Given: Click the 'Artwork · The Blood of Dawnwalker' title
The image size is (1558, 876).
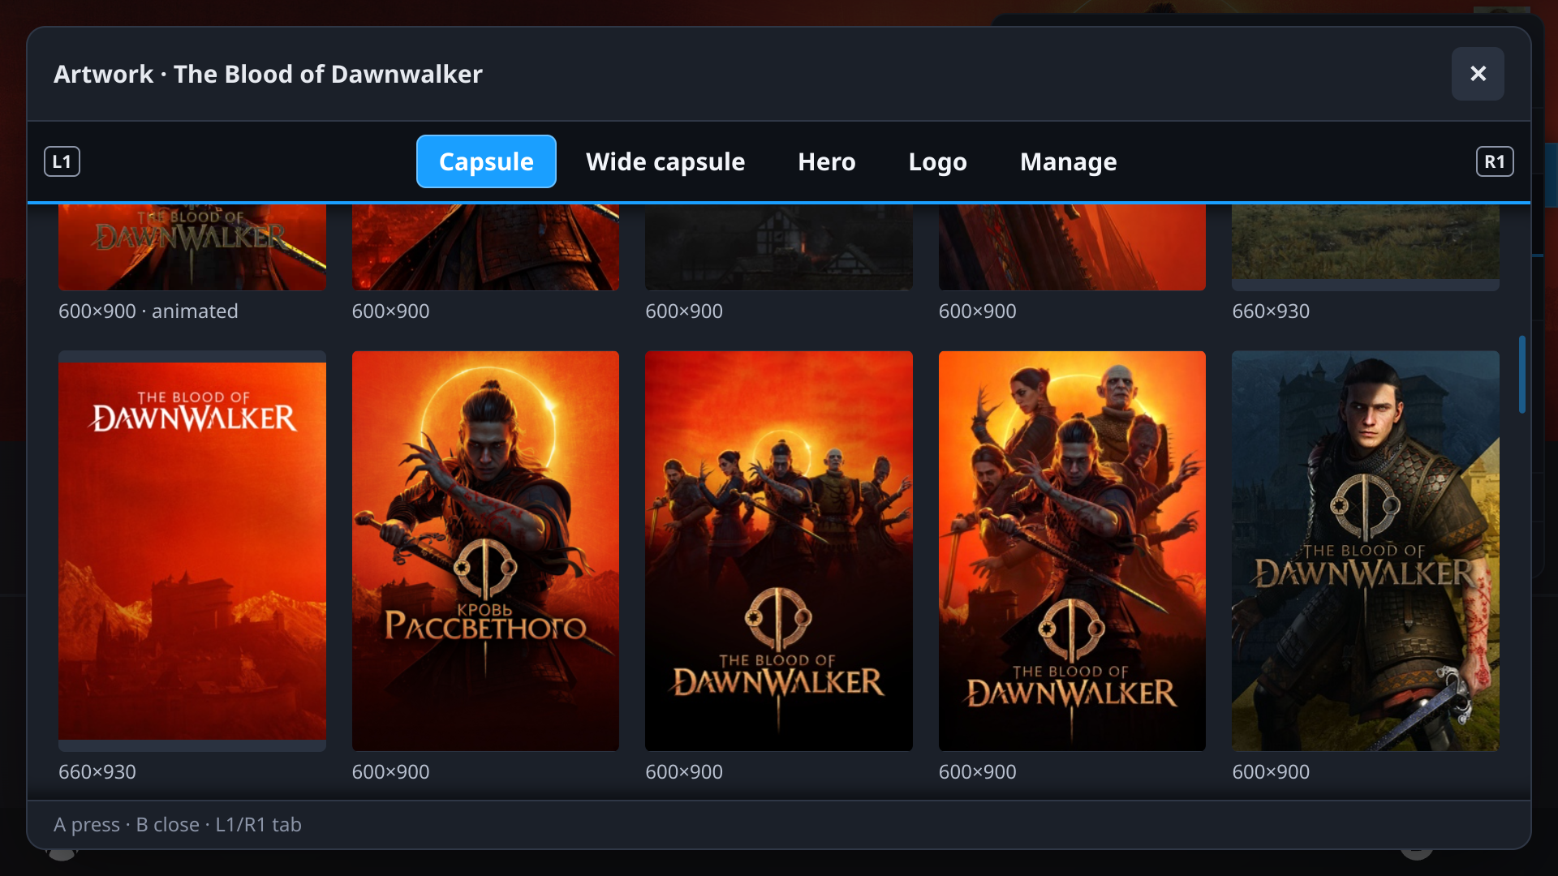Looking at the screenshot, I should (x=268, y=74).
